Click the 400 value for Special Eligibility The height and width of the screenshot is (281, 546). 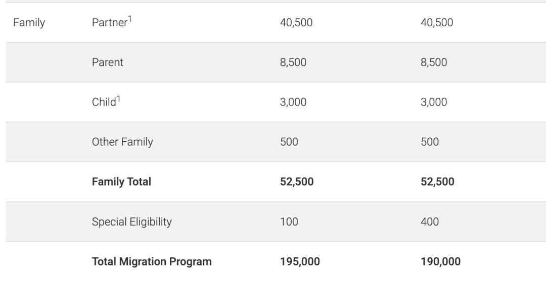tap(430, 222)
